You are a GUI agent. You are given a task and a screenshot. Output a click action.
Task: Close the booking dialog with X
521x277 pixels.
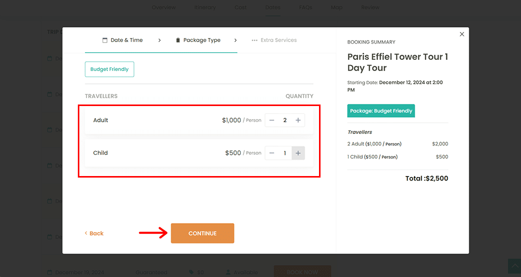[462, 34]
